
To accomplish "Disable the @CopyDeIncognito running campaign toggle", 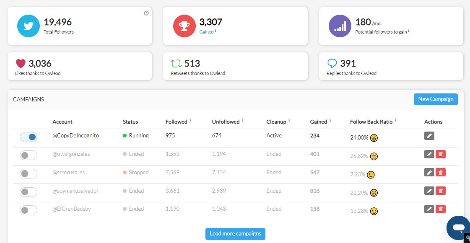I will click(28, 137).
